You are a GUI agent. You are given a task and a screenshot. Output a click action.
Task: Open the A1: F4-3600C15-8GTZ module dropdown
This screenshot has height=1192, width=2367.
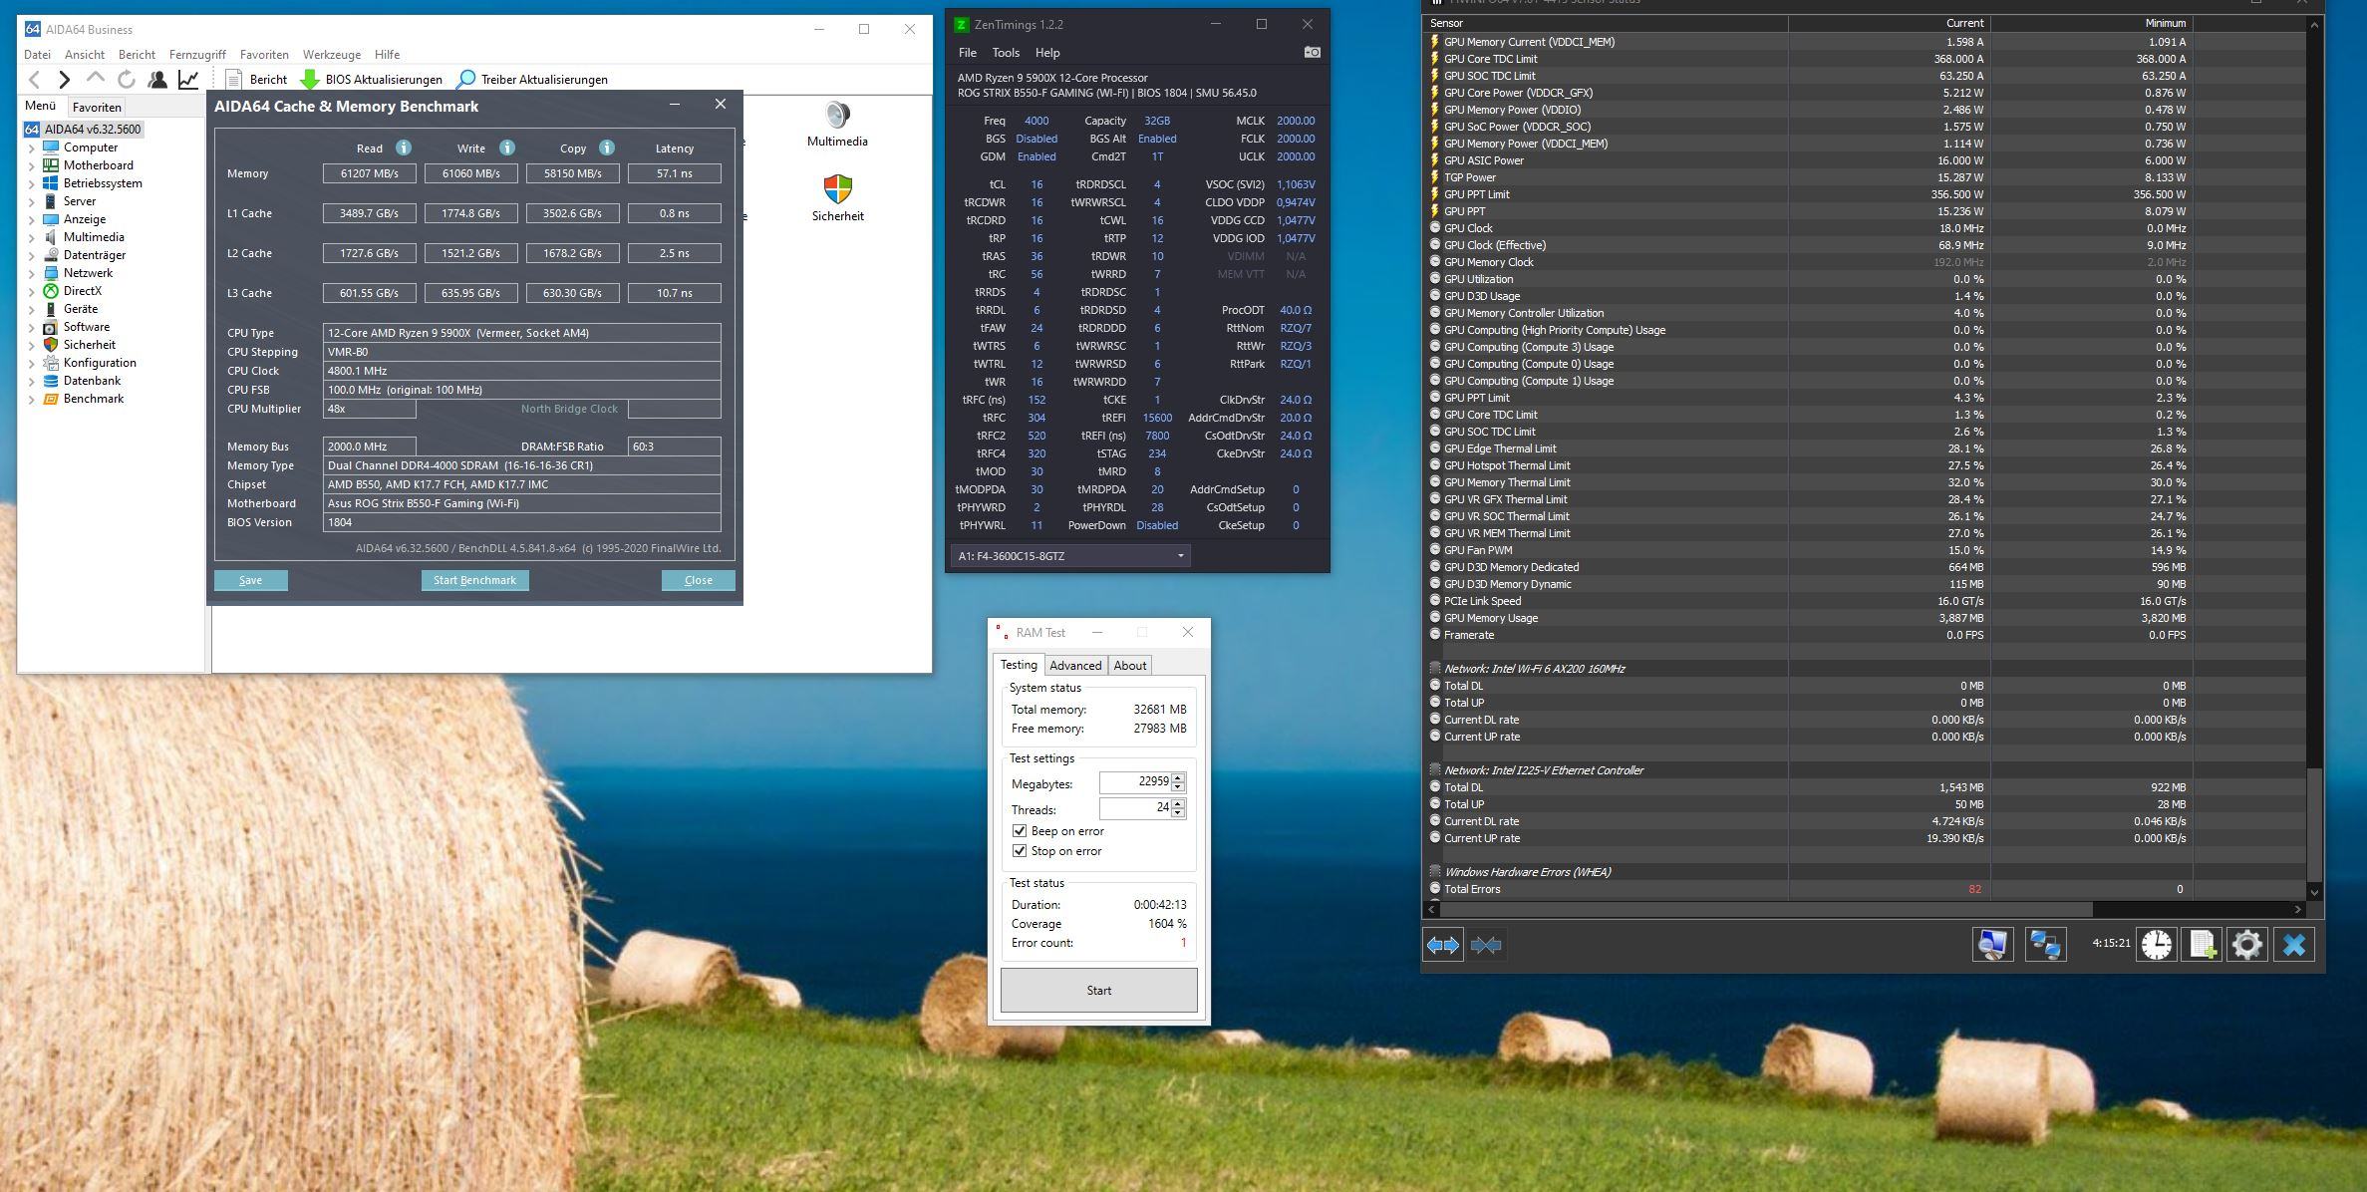[x=1070, y=556]
